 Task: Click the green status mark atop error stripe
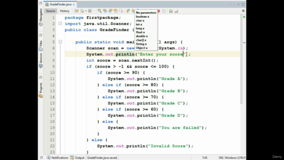(244, 17)
